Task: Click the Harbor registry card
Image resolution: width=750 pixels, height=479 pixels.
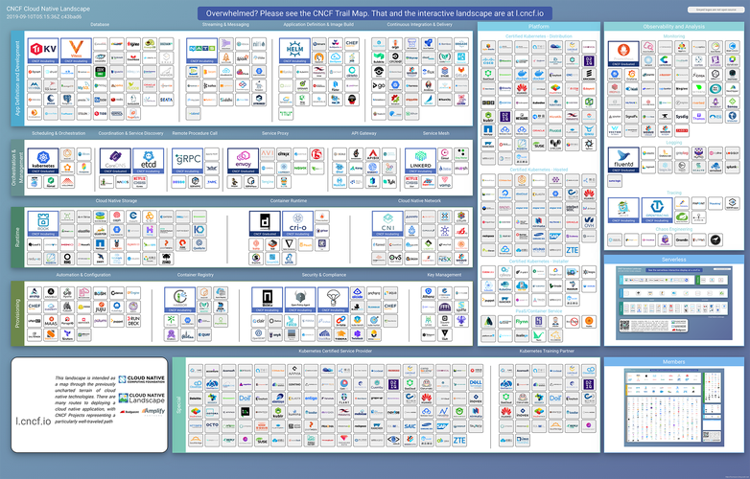Action: tap(180, 300)
